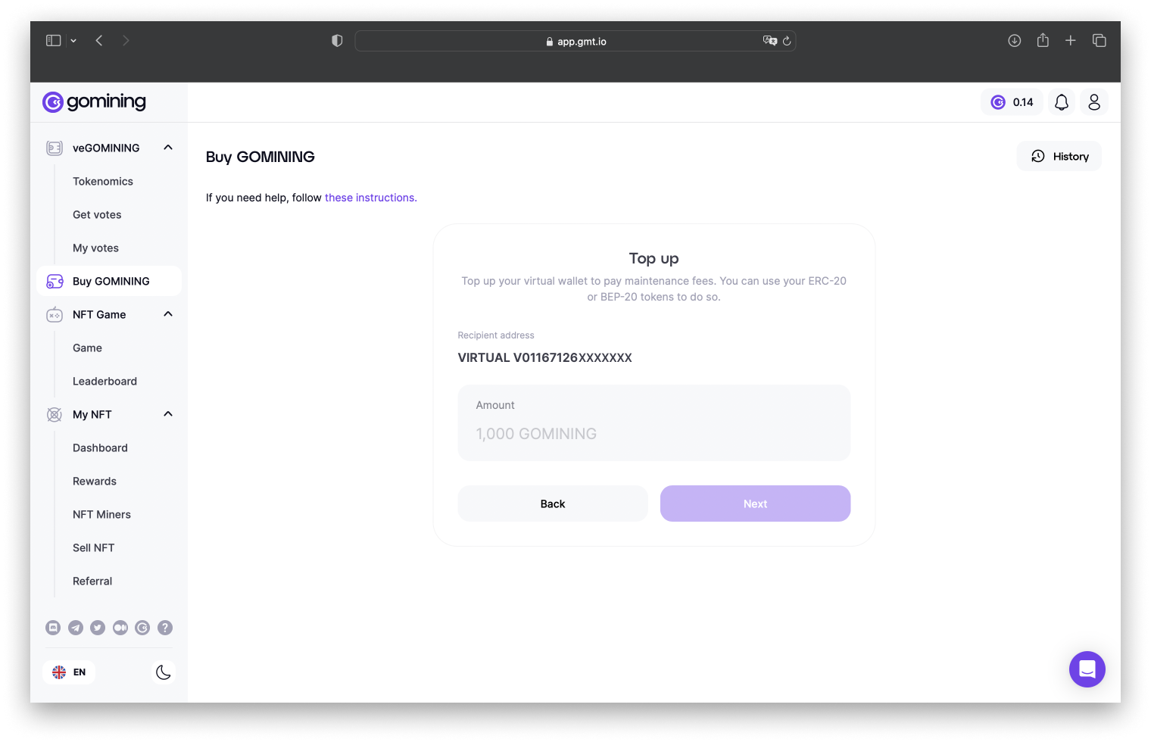Viewport: 1151px width, 742px height.
Task: Select the Leaderboard sidebar item
Action: pos(104,382)
